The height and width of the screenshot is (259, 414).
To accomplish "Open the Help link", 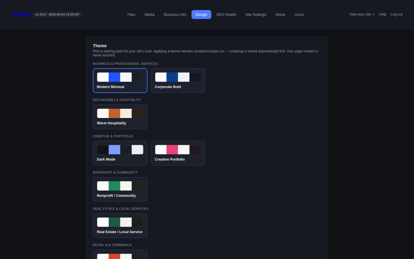I will coord(383,14).
